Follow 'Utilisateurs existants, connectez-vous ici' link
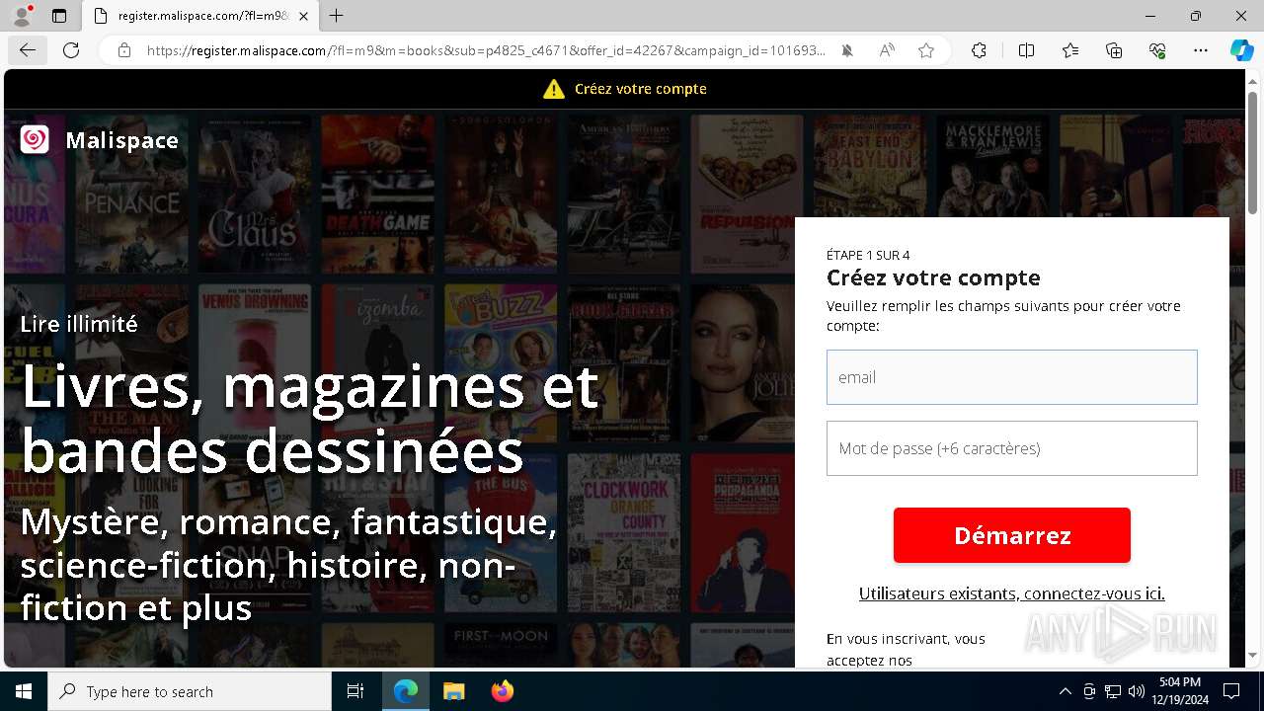Viewport: 1264px width, 711px height. (x=1012, y=593)
